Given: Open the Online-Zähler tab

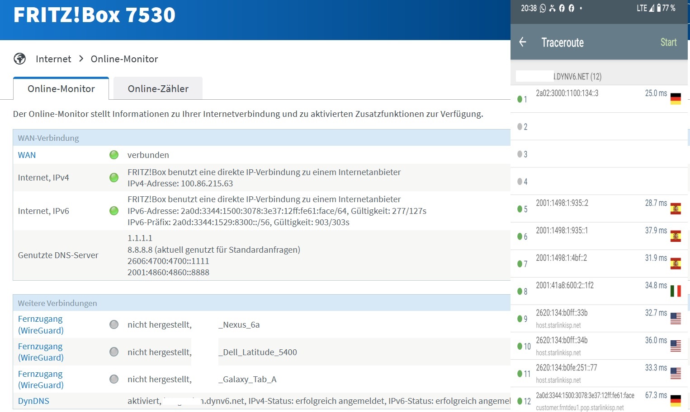Looking at the screenshot, I should point(158,88).
